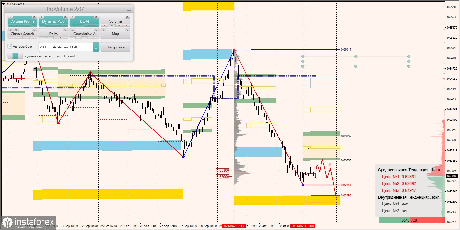Open DOM settings gear icon
Viewport: 460px width, 230px height.
point(96,17)
